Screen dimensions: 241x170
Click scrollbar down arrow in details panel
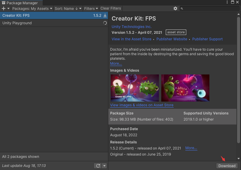[239, 159]
